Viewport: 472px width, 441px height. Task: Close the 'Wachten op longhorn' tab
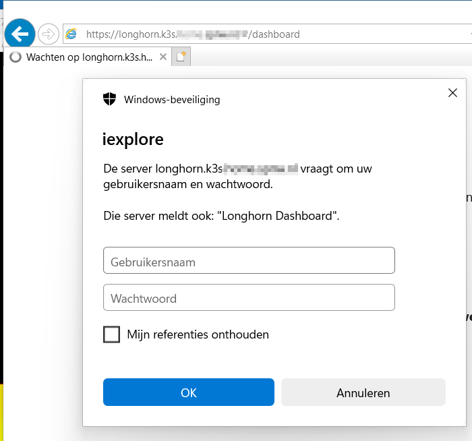coord(163,57)
